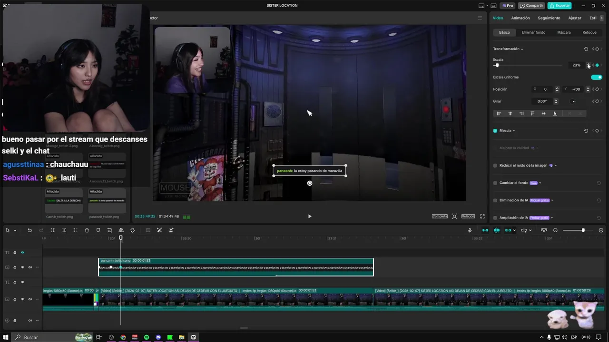
Task: Click the Mirror flip icon in the timeline toolbar
Action: [121, 230]
